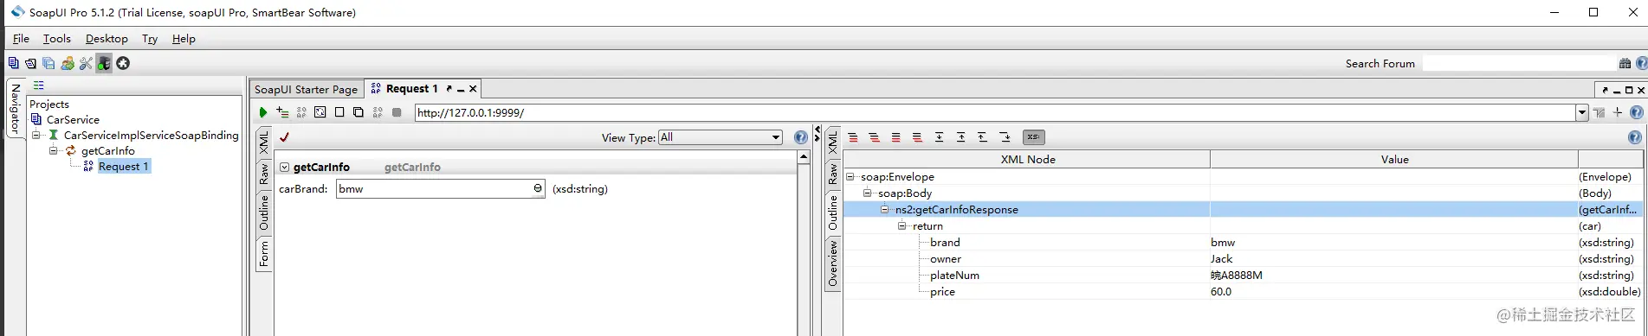
Task: Collapse the ns2:getCarInfoResponse node
Action: 885,210
